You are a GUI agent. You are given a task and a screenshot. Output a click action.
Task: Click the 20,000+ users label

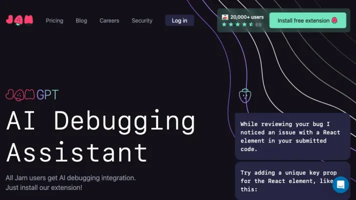(247, 17)
